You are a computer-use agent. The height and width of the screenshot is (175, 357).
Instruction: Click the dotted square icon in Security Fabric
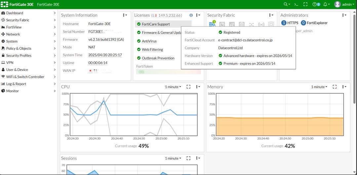coord(271,24)
